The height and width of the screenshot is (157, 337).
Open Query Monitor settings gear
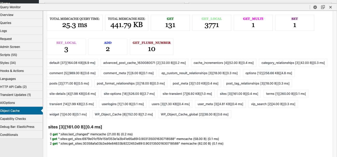tap(315, 7)
